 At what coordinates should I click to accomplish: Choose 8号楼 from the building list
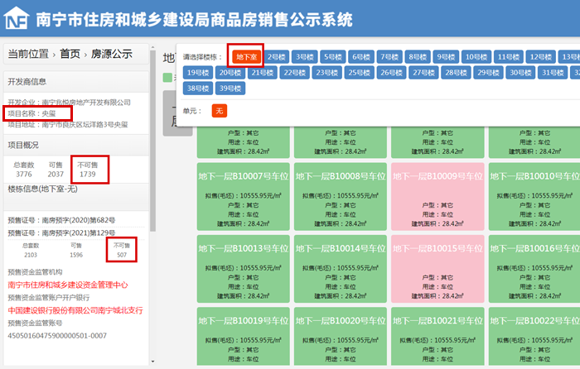pyautogui.click(x=418, y=57)
